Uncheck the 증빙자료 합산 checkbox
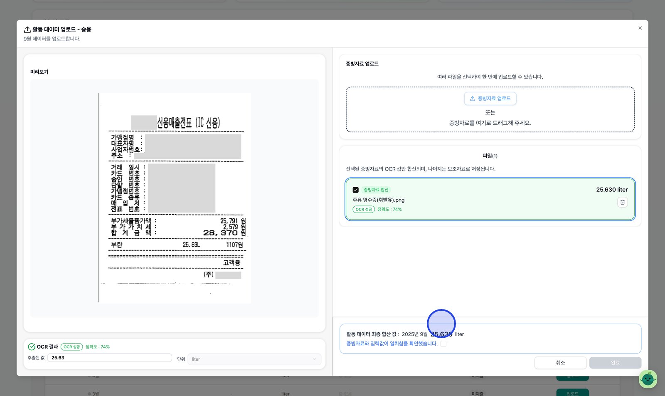Image resolution: width=665 pixels, height=396 pixels. (x=356, y=190)
